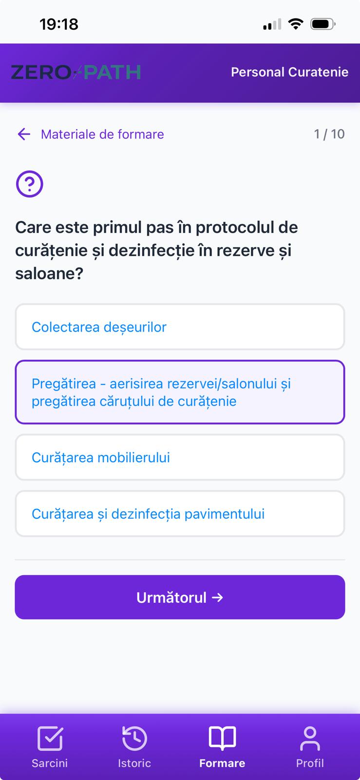The width and height of the screenshot is (360, 780).
Task: Select the Formare book icon in navigation
Action: click(x=222, y=739)
